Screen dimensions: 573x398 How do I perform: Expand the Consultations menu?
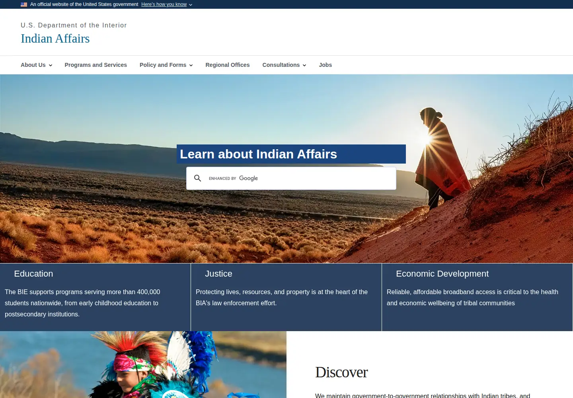(x=284, y=65)
